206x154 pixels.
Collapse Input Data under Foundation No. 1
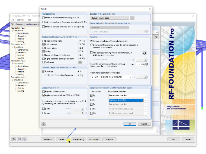(12, 31)
